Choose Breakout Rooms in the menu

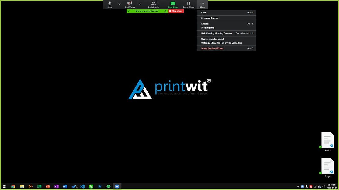click(x=210, y=18)
